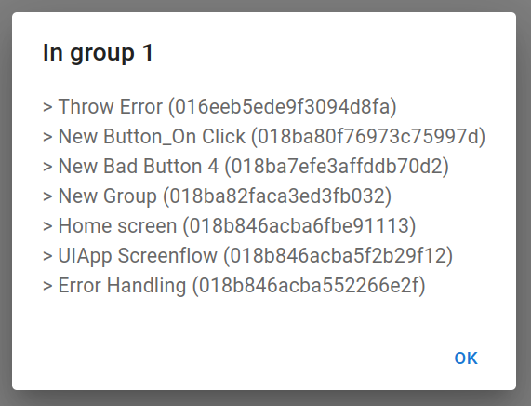The height and width of the screenshot is (406, 531).
Task: Click the ID 018b846acba6fbe91113
Action: (299, 226)
